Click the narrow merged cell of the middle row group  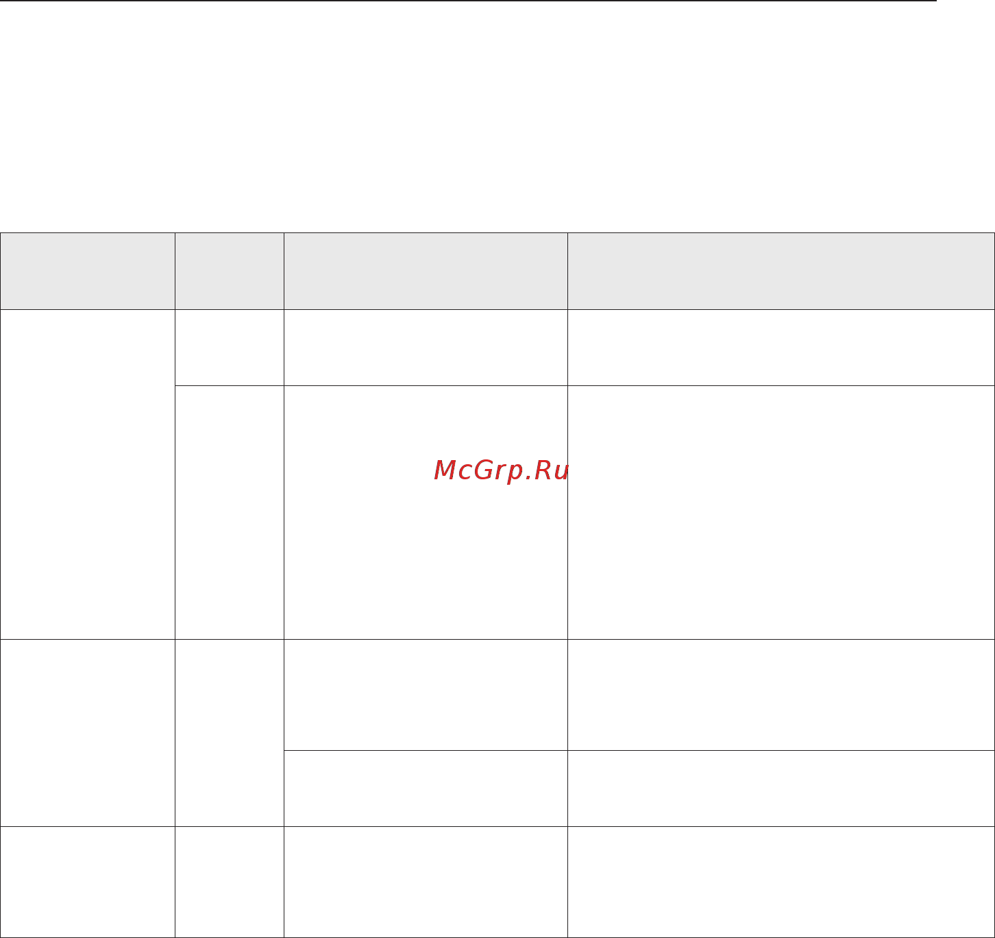coord(230,733)
